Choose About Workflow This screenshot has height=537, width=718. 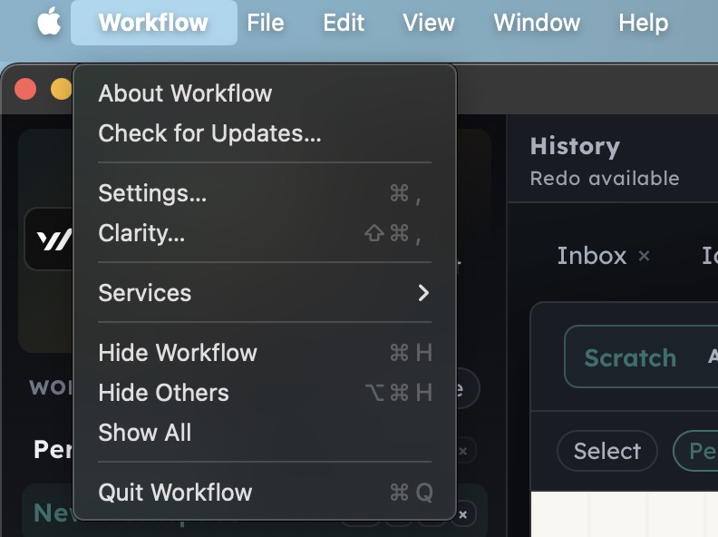point(265,93)
